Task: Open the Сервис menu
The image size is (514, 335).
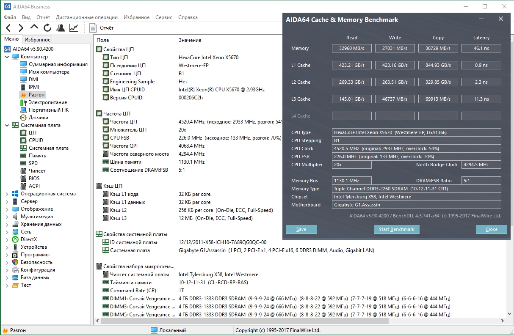Action: [164, 17]
